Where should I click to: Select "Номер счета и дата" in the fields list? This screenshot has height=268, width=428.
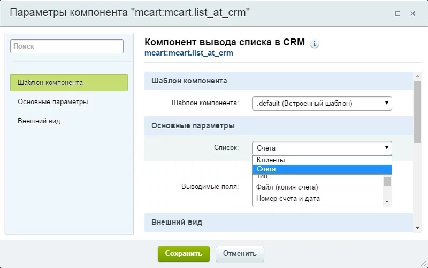288,199
